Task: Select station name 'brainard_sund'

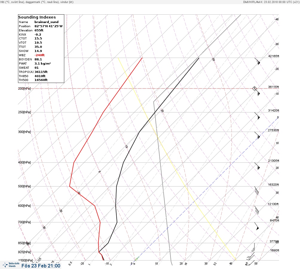Action: click(46, 22)
